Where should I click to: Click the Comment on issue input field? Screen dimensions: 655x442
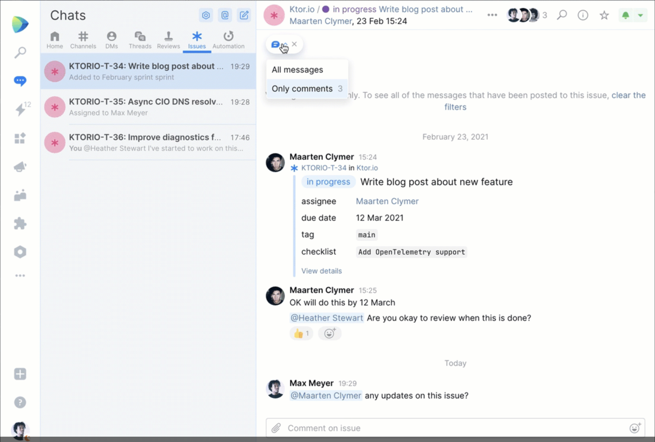[x=456, y=428]
